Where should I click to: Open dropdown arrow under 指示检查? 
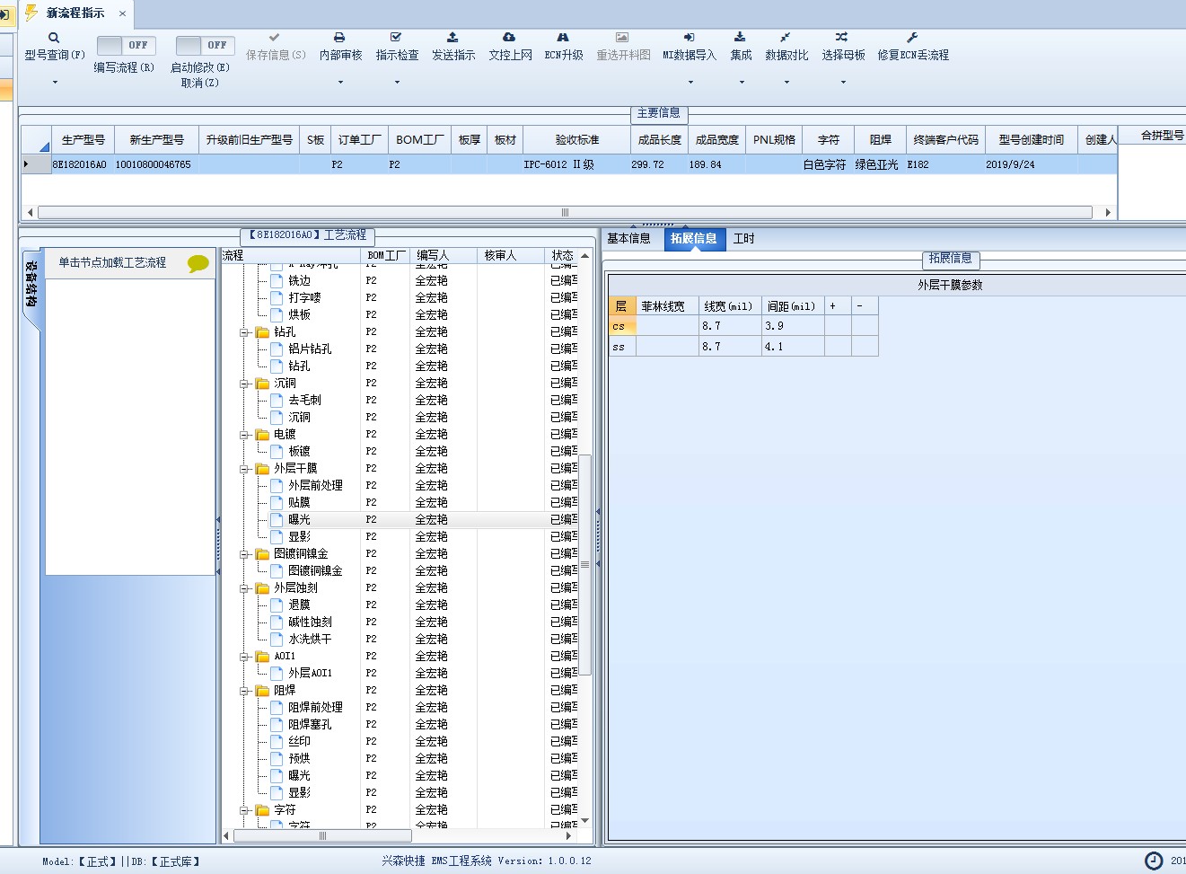click(x=397, y=83)
